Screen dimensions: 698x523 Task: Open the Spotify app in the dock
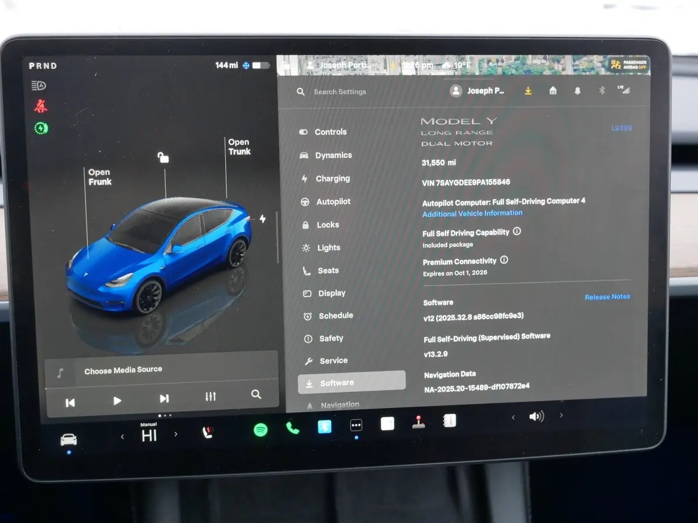[x=261, y=429]
